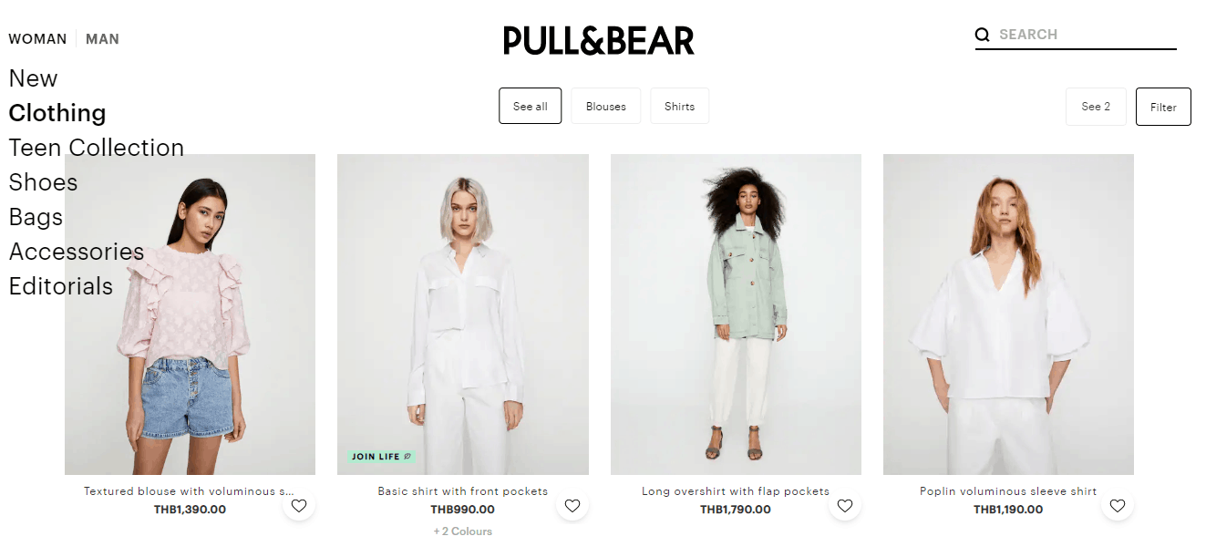Click the search magnifier icon

click(982, 35)
